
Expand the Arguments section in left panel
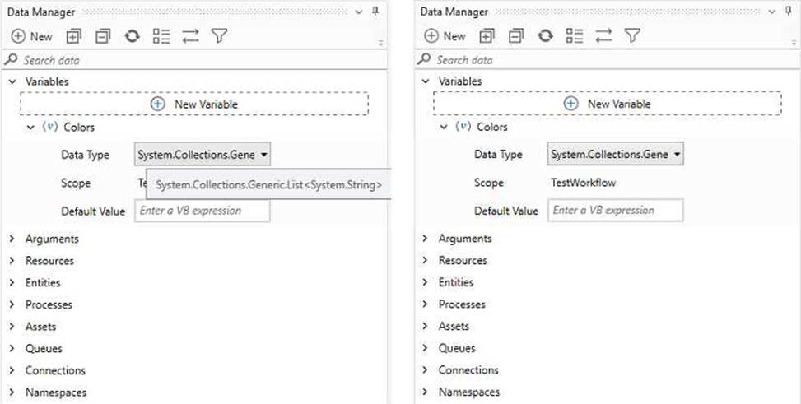click(x=12, y=239)
